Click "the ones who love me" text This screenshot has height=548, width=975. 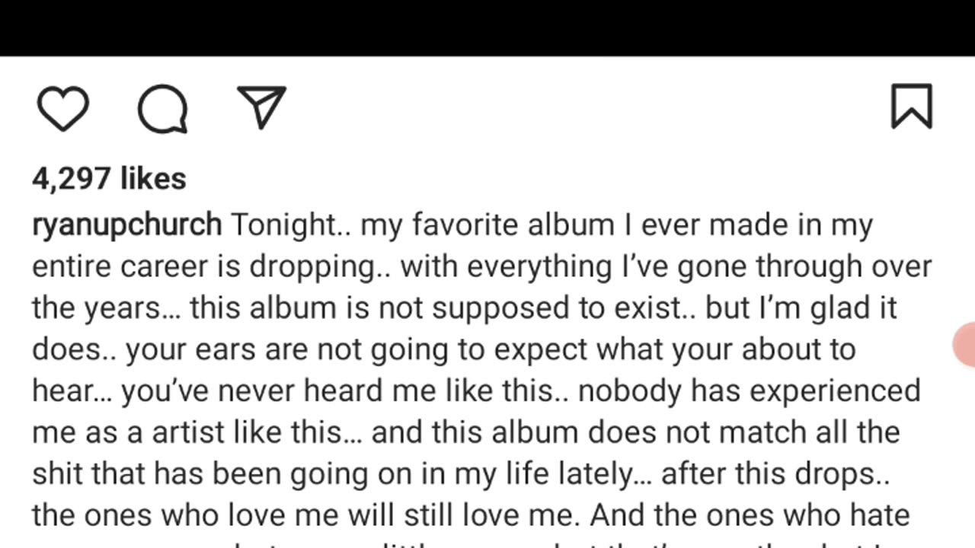click(187, 515)
